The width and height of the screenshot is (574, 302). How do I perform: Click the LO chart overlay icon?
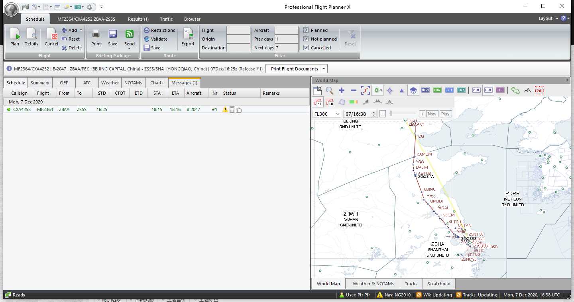[330, 102]
